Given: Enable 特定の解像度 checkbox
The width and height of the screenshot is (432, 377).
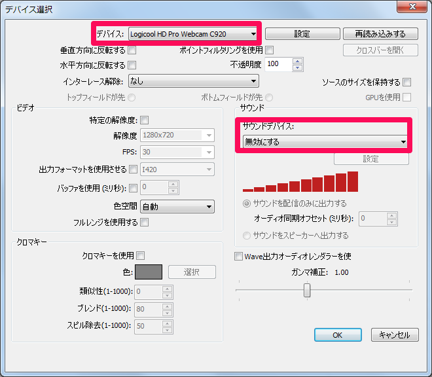Looking at the screenshot, I should 145,120.
